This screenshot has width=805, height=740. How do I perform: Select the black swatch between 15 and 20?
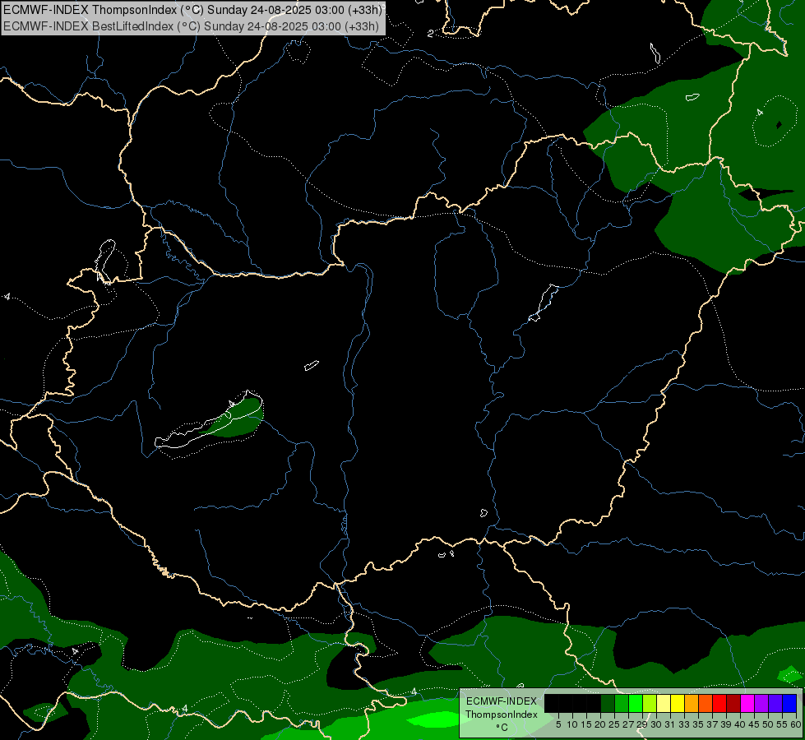coord(594,703)
